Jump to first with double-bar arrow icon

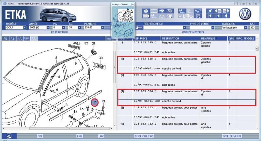point(210,16)
